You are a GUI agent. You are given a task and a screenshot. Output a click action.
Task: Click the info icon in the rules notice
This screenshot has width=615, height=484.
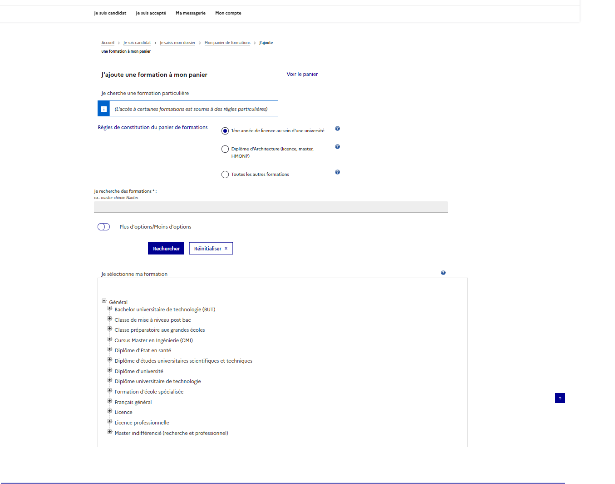[103, 109]
